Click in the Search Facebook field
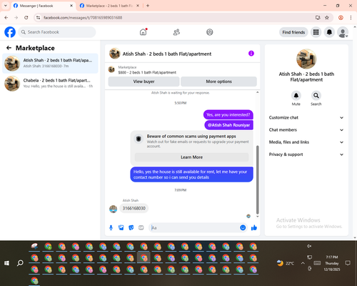This screenshot has width=357, height=286. [x=57, y=32]
